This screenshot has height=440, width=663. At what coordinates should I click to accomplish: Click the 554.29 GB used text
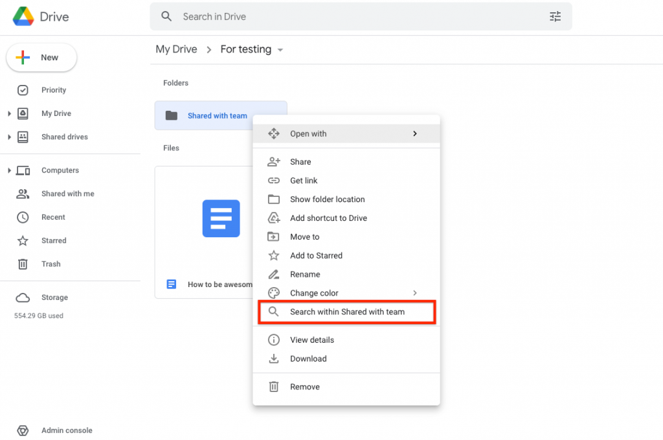point(38,316)
